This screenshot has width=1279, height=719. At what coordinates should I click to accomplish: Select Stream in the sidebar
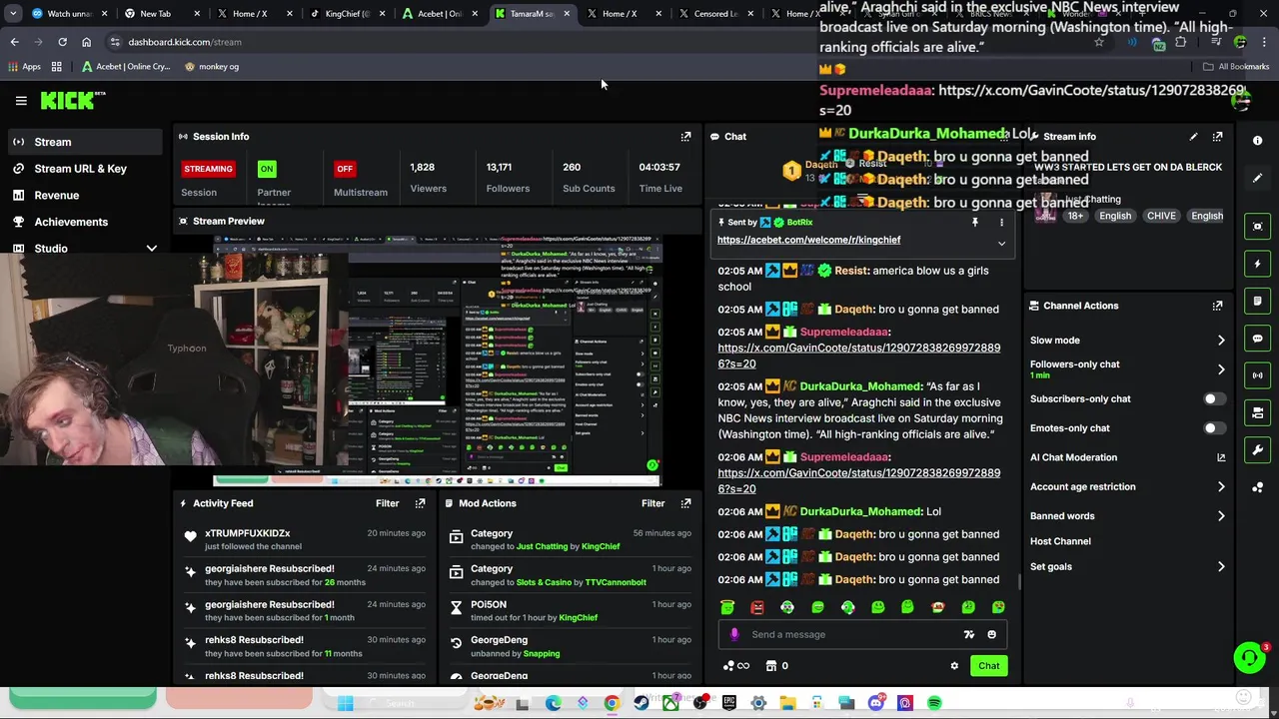point(83,142)
